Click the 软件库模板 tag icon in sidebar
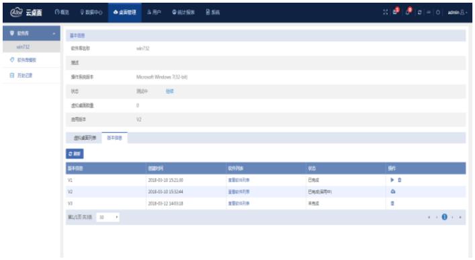Screen dimensions: 475x260 click(x=12, y=60)
